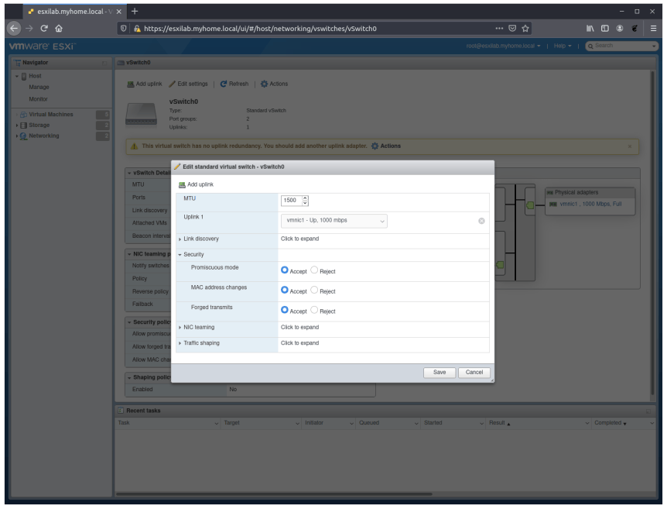Select Manage under Host
This screenshot has height=509, width=667.
click(39, 87)
